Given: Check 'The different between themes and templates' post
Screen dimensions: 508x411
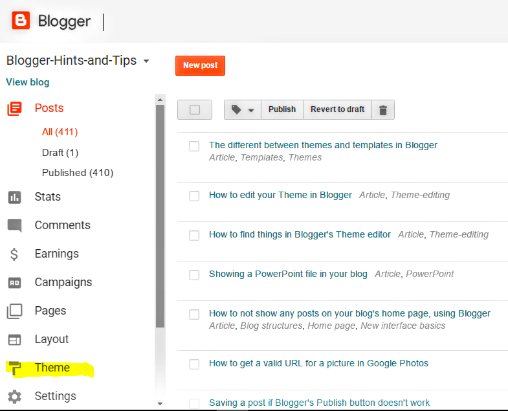Looking at the screenshot, I should click(194, 146).
